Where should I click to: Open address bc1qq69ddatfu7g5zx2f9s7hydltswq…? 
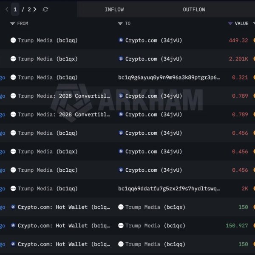pyautogui.click(x=169, y=189)
